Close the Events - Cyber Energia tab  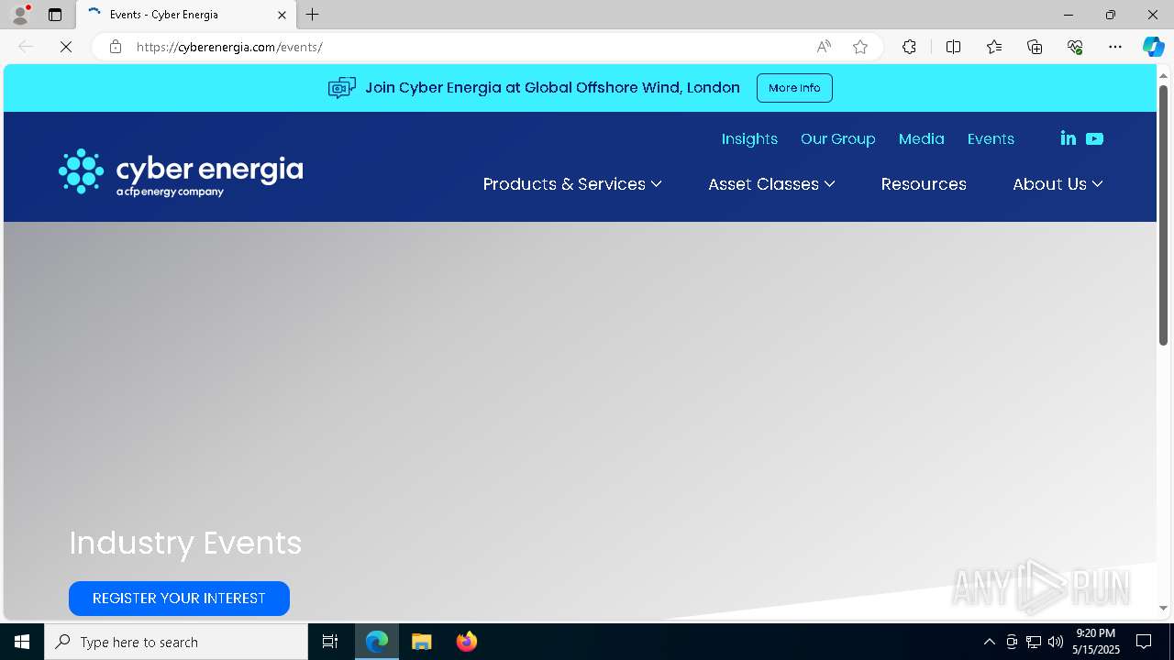[x=282, y=15]
